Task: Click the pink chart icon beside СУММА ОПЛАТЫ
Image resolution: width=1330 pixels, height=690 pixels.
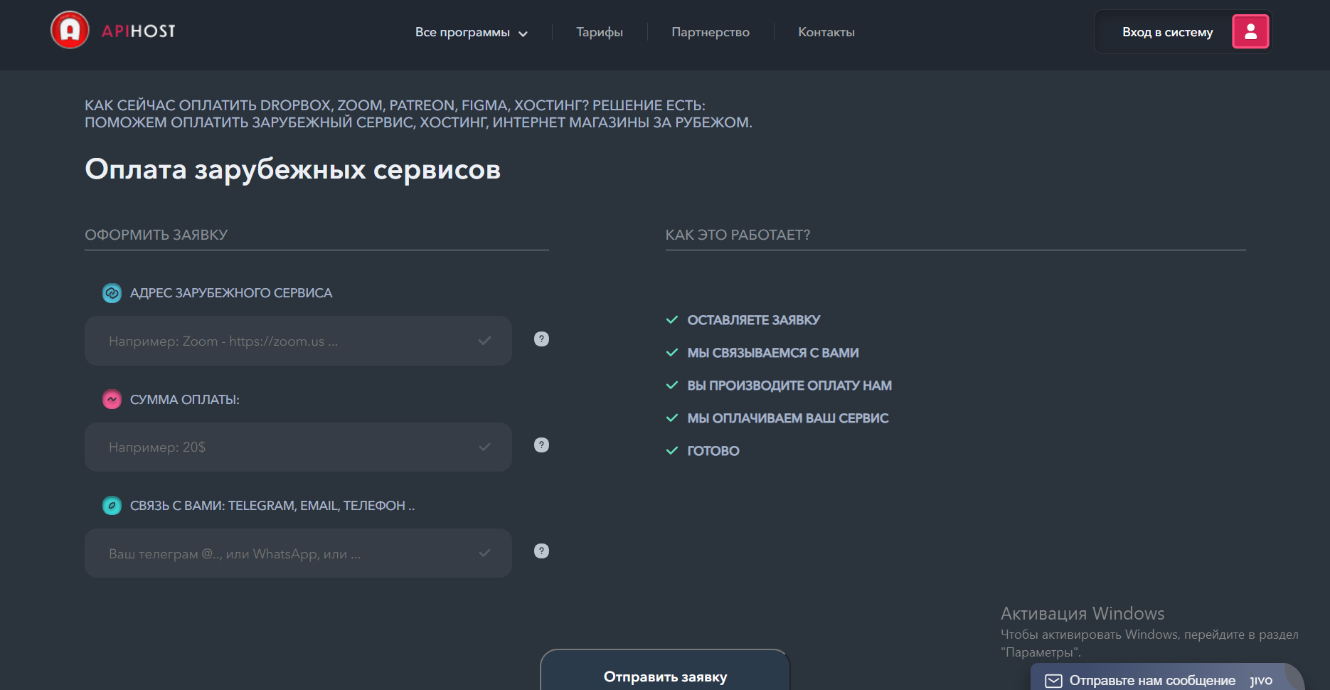Action: 112,399
